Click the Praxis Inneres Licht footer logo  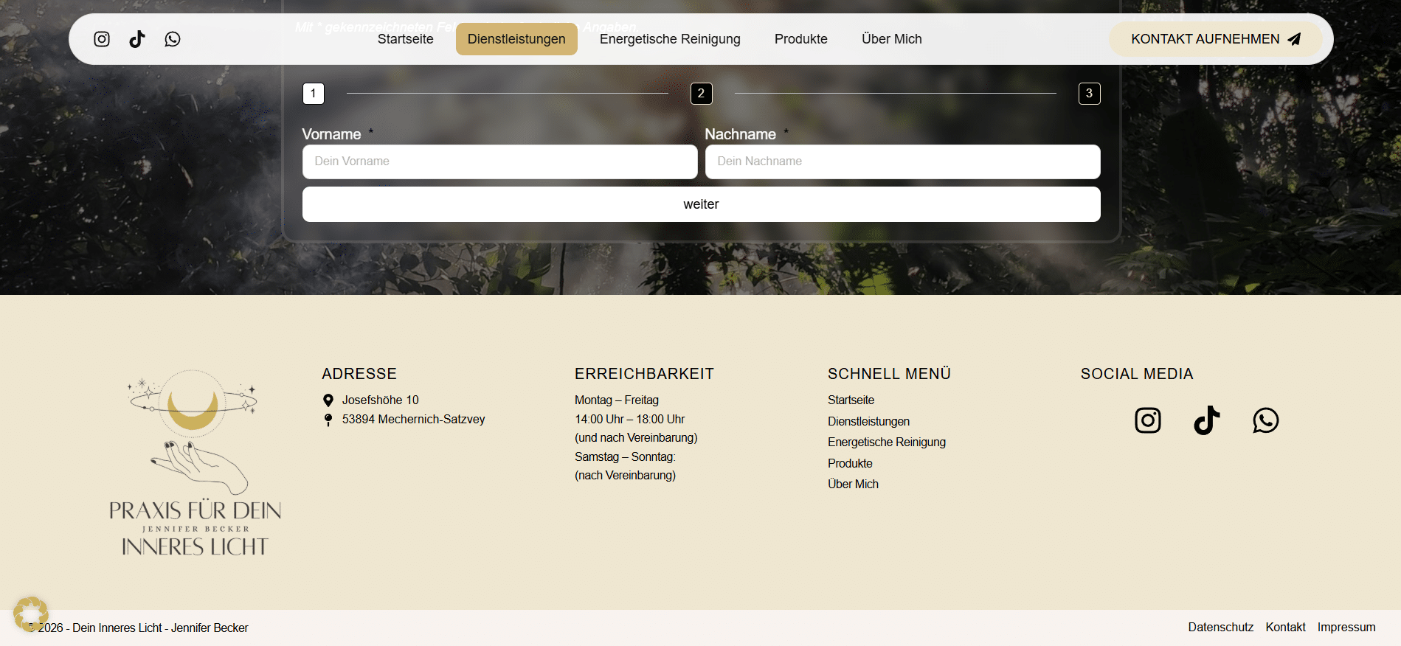195,463
